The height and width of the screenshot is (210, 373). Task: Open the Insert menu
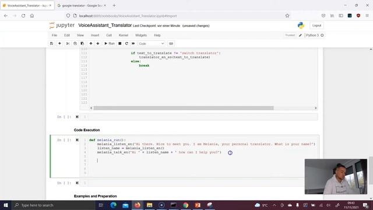pos(95,35)
